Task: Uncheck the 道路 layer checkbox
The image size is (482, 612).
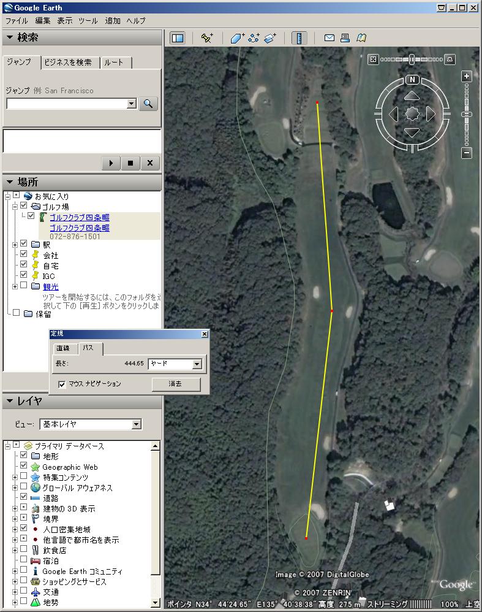Action: [x=23, y=497]
